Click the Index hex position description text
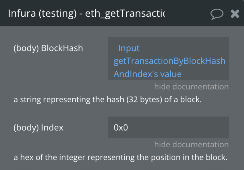 click(x=120, y=157)
